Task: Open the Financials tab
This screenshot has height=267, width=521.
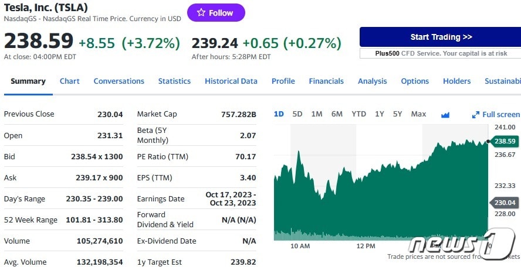Action: pos(326,81)
